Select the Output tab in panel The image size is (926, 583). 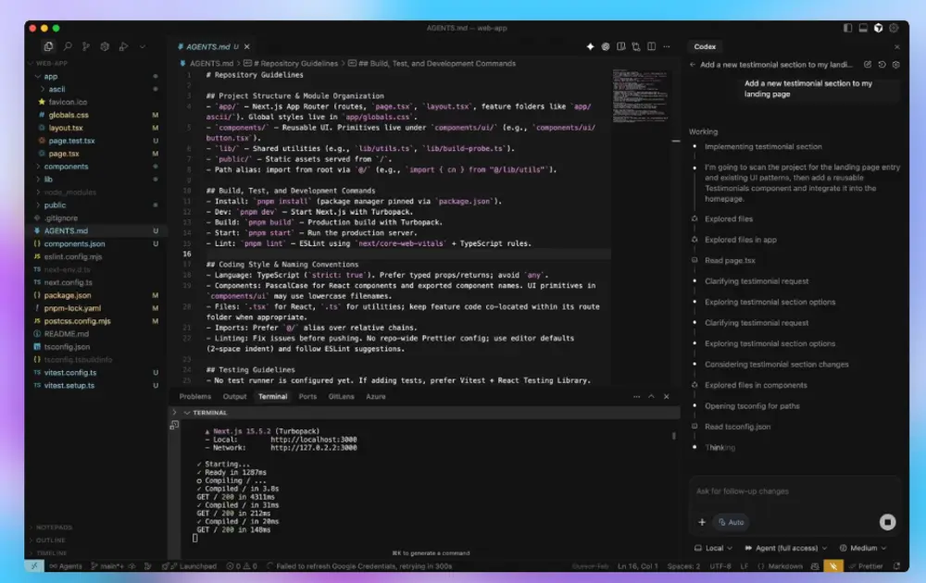234,396
